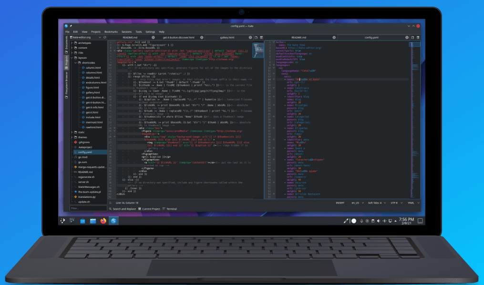
Task: Show hidden system tray icons arrow
Action: (396, 221)
